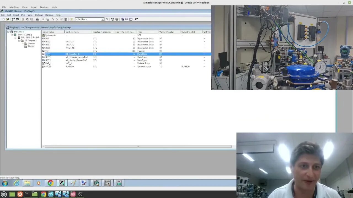Collapse the SIMATIC 300 station node
Screen dimensions: 353x198
tap(12, 35)
